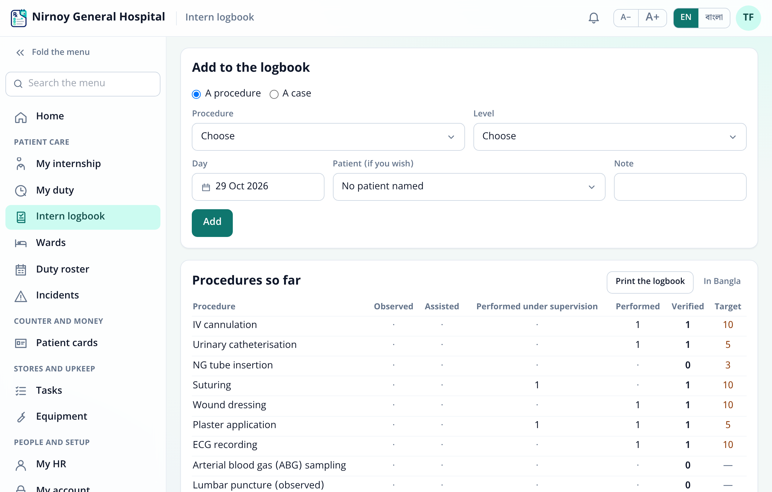
Task: Decrease font size with A−
Action: [x=625, y=17]
